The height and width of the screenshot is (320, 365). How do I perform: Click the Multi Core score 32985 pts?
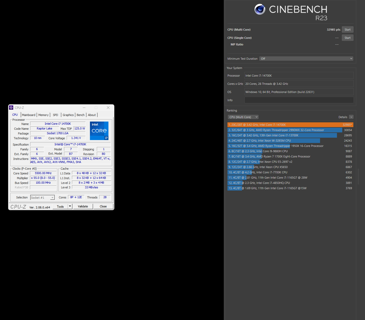tap(334, 30)
